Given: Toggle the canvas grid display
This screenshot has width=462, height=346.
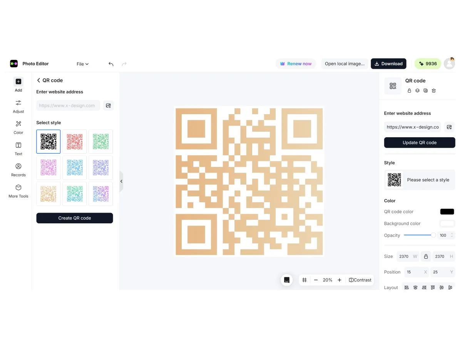Looking at the screenshot, I should (305, 280).
